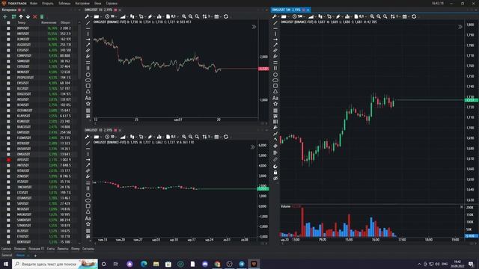Screen dimensions: 479x269
Task: Tick the ETHUSDT row checkbox
Action: tap(8, 236)
